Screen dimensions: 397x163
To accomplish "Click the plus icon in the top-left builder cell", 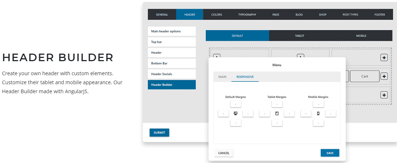I will click(217, 56).
